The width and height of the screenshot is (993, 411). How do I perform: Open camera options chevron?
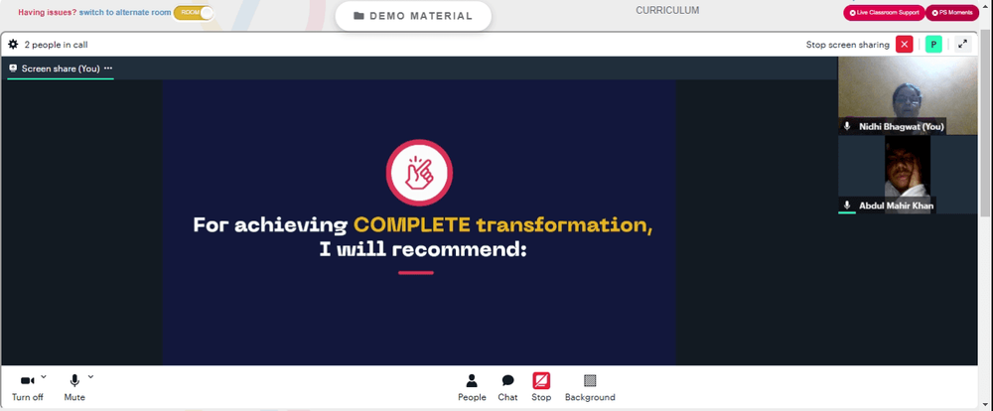44,377
